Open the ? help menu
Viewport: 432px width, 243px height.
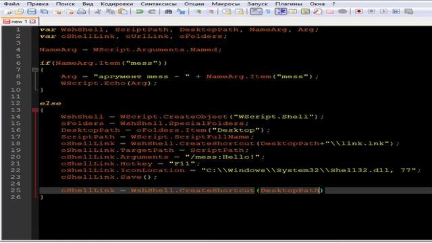click(333, 3)
